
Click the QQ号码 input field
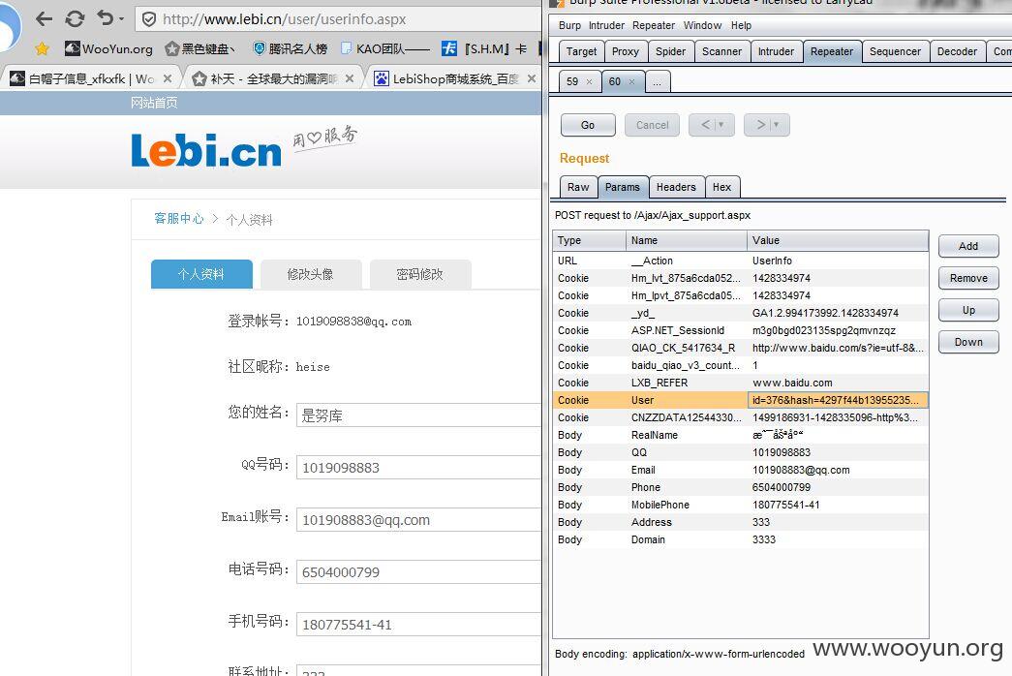tap(418, 468)
